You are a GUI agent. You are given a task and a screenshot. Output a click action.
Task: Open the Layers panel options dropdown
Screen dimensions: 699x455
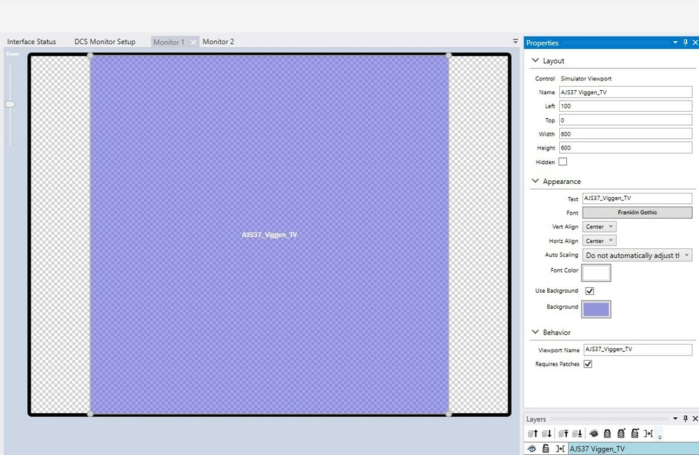pyautogui.click(x=675, y=419)
